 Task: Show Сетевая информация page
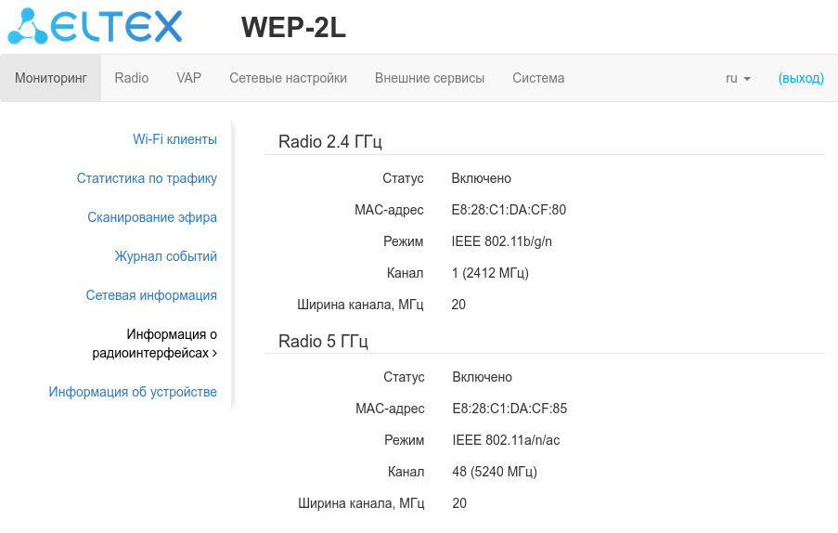pos(151,295)
